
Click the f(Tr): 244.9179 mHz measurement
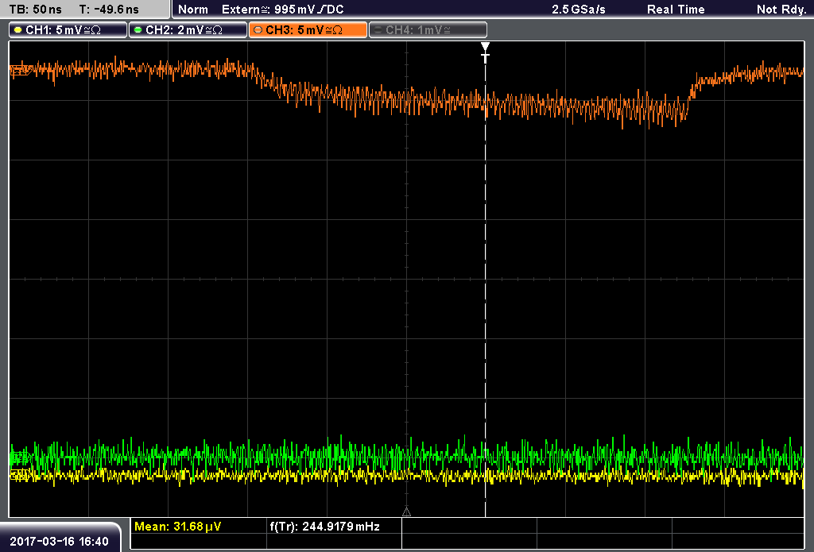click(x=324, y=527)
